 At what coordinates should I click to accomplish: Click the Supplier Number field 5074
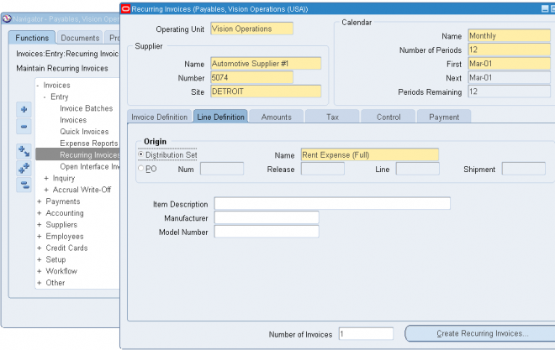[x=251, y=78]
